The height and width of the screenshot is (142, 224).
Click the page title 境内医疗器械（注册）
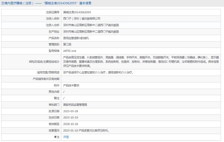pos(19,3)
